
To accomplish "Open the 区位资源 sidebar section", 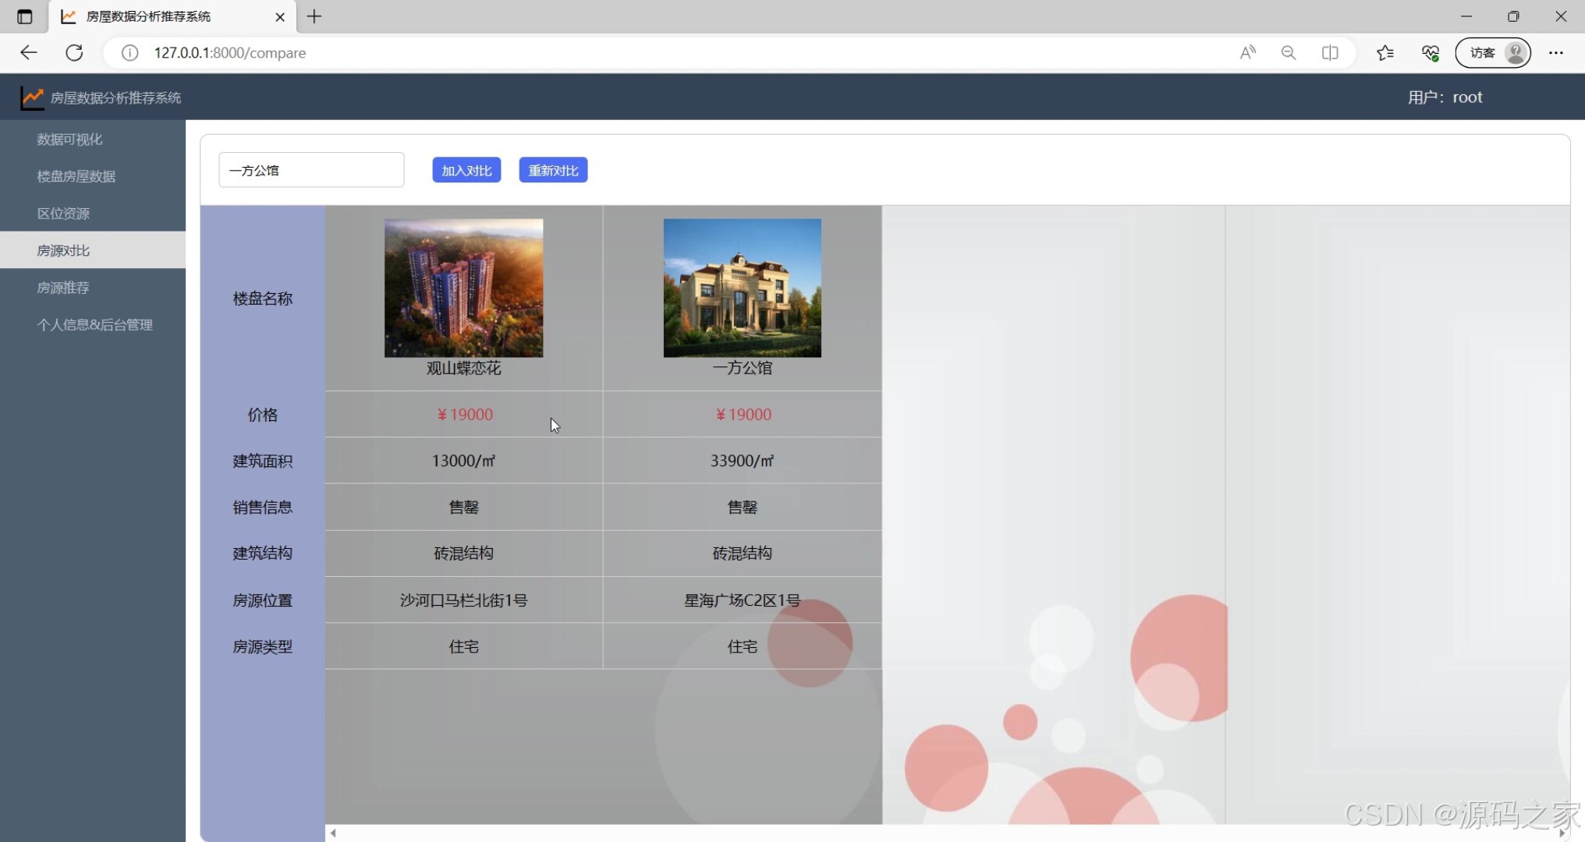I will pyautogui.click(x=64, y=213).
